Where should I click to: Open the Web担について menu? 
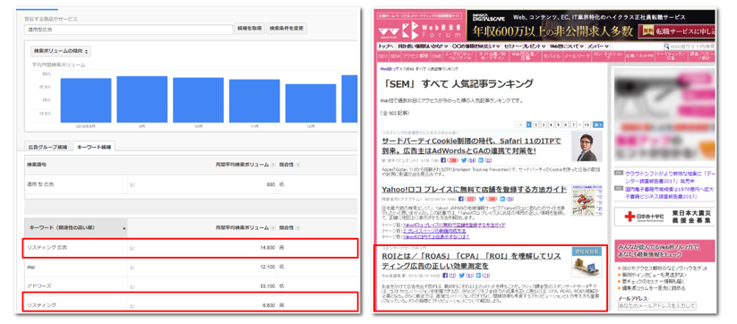[567, 47]
